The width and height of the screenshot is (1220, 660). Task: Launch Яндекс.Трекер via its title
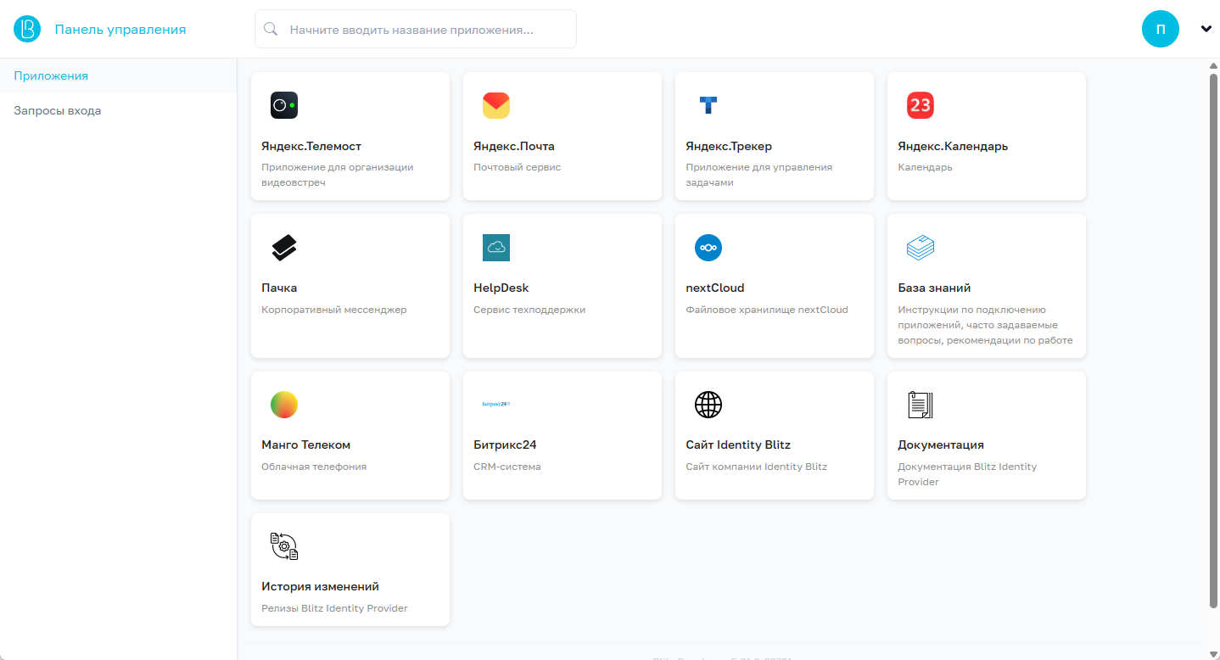(x=729, y=147)
